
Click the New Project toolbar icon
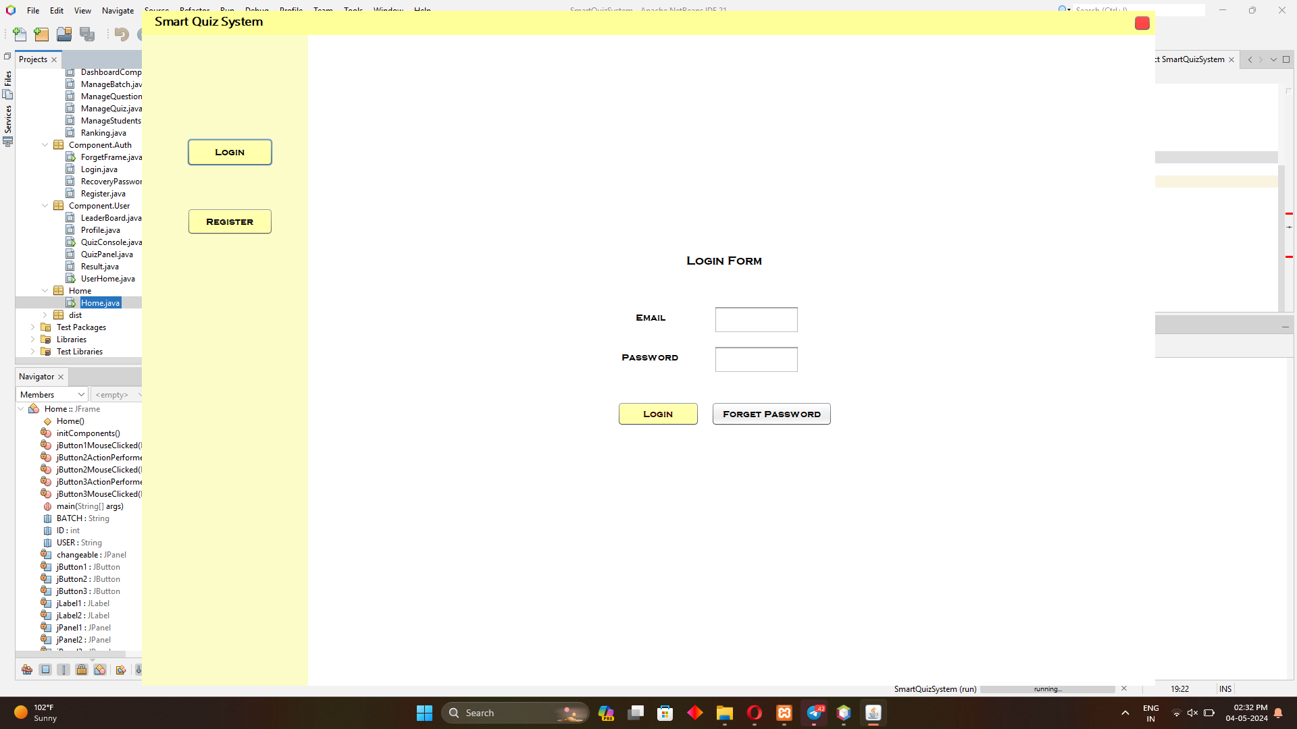[x=42, y=34]
